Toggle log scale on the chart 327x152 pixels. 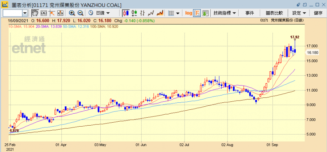[189, 13]
